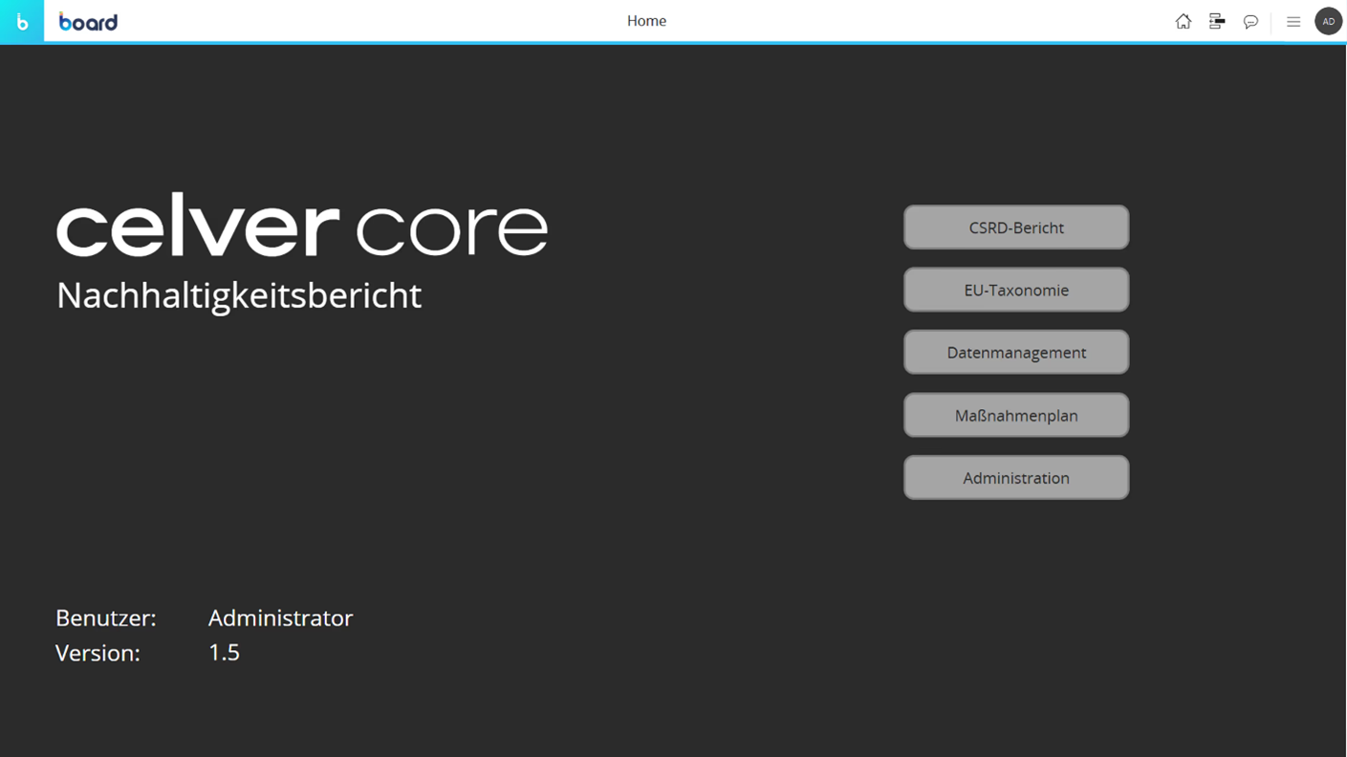Click the cyan Board 'b' icon
This screenshot has width=1347, height=757.
21,21
